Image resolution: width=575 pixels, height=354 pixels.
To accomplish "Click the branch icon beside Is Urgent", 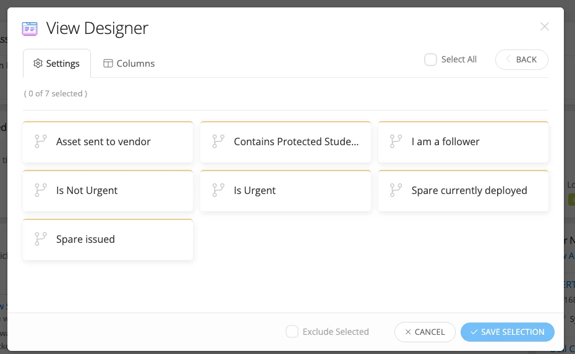I will tap(218, 190).
